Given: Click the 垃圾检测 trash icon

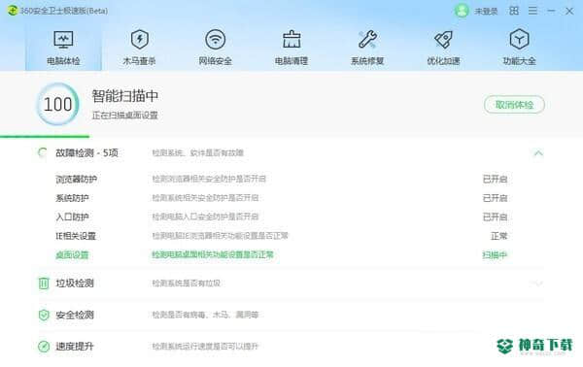Looking at the screenshot, I should click(44, 284).
